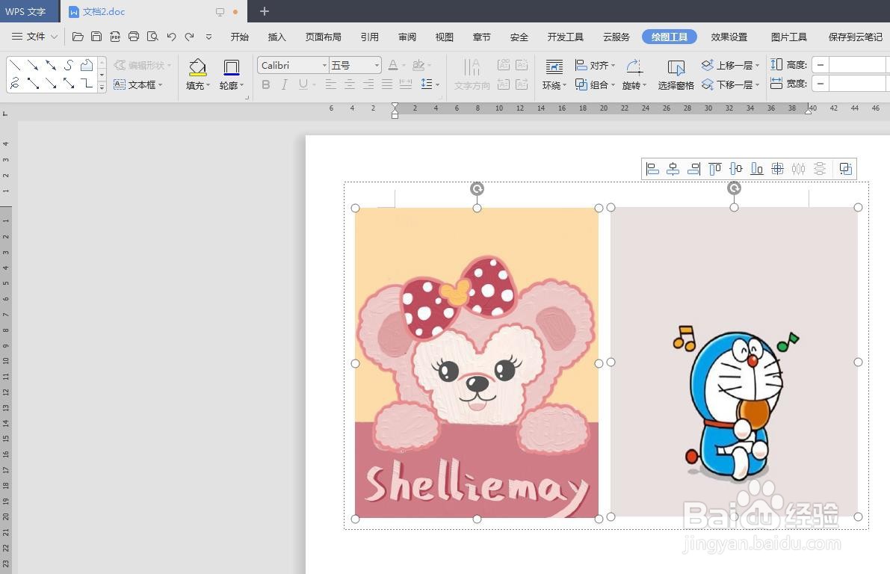Toggle center text alignment
The height and width of the screenshot is (574, 890).
click(350, 84)
